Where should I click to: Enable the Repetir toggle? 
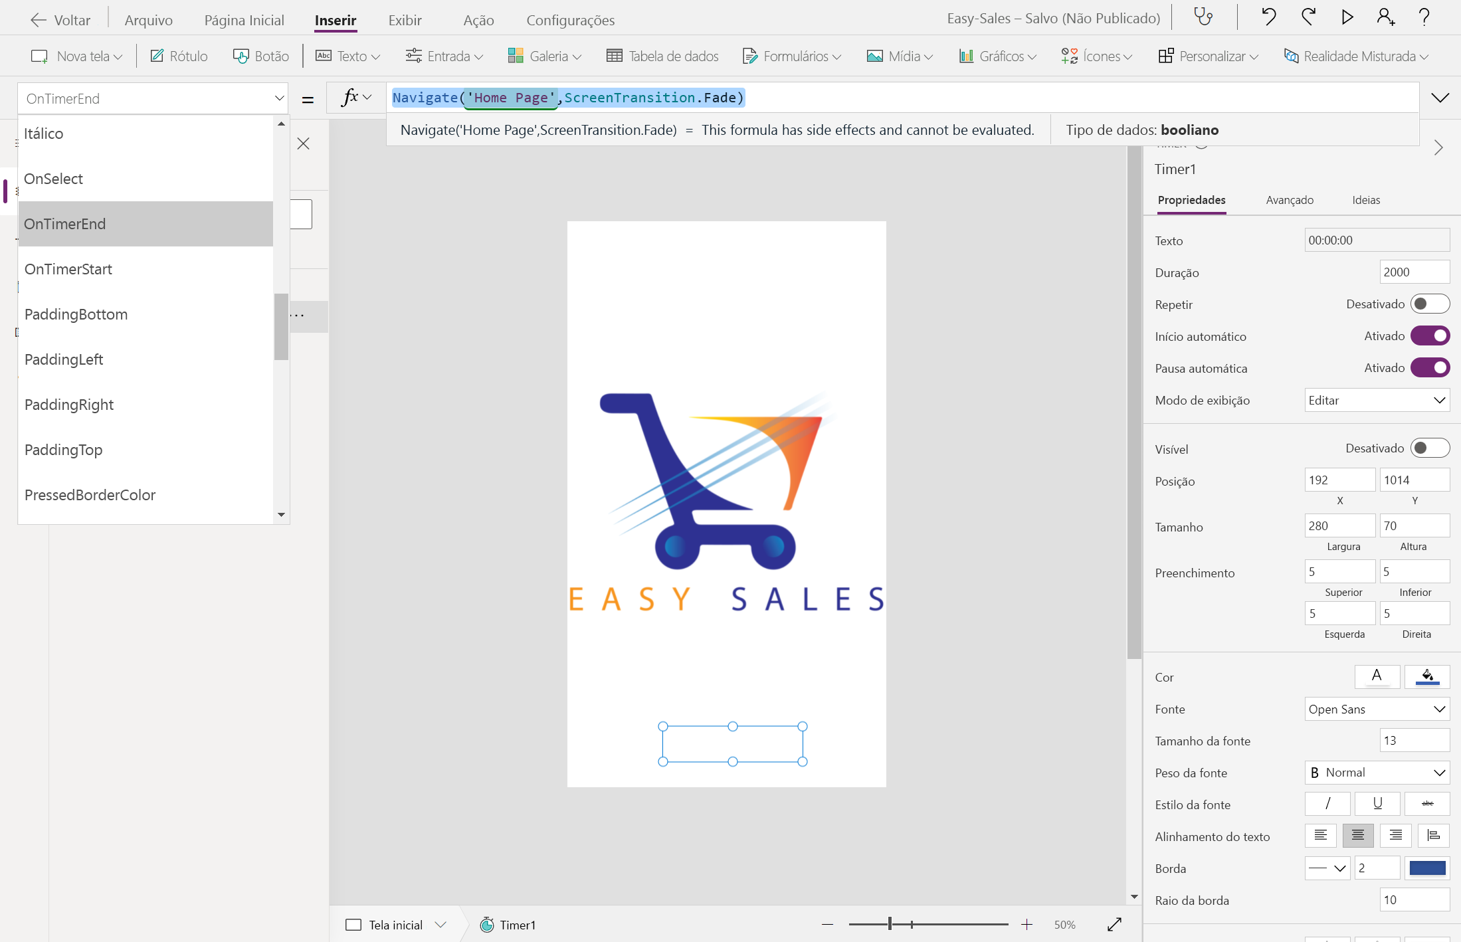(1429, 304)
